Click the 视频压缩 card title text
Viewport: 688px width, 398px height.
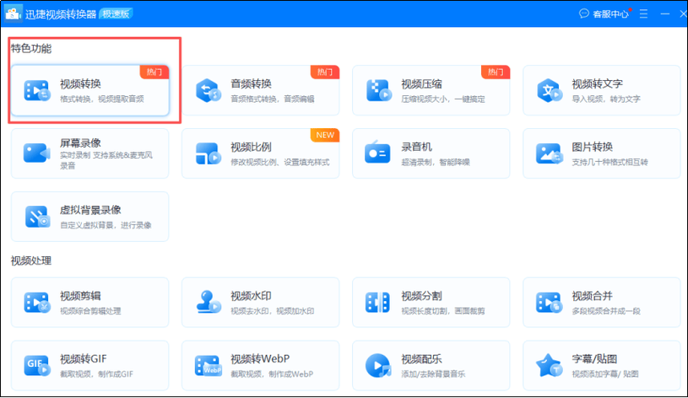pos(421,83)
